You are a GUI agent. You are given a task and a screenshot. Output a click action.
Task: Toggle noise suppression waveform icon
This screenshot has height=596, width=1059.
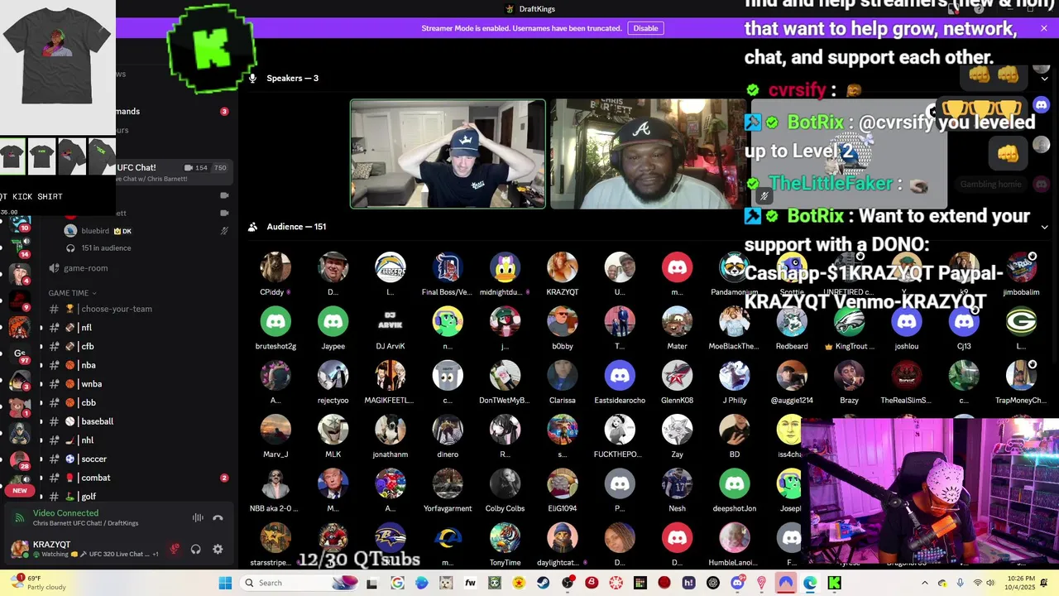click(x=198, y=518)
